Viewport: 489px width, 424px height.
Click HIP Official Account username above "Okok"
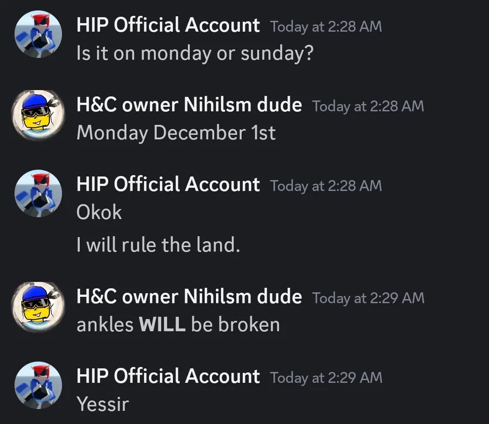pos(168,185)
